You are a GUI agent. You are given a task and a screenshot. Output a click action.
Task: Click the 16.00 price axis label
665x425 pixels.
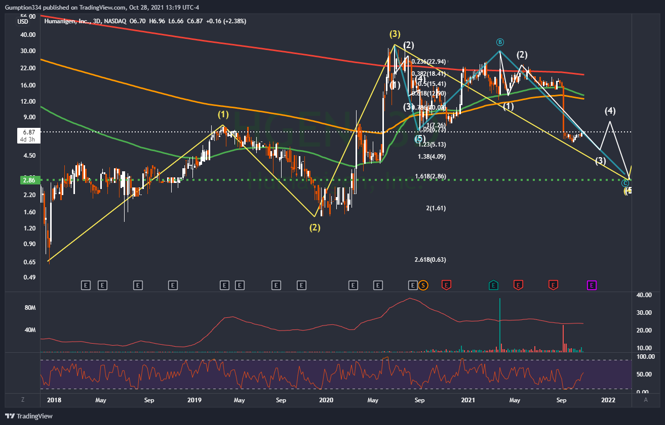click(28, 85)
